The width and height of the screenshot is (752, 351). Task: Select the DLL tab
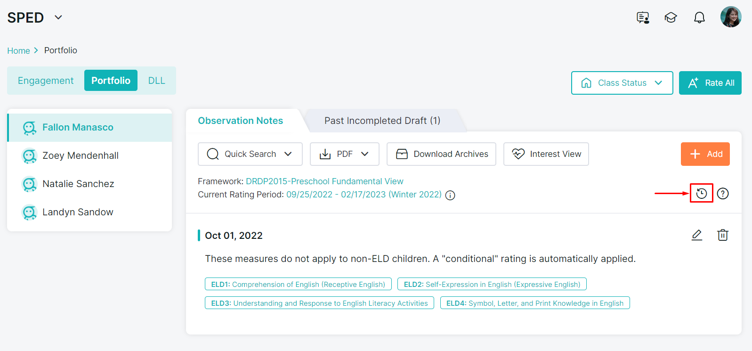[156, 81]
